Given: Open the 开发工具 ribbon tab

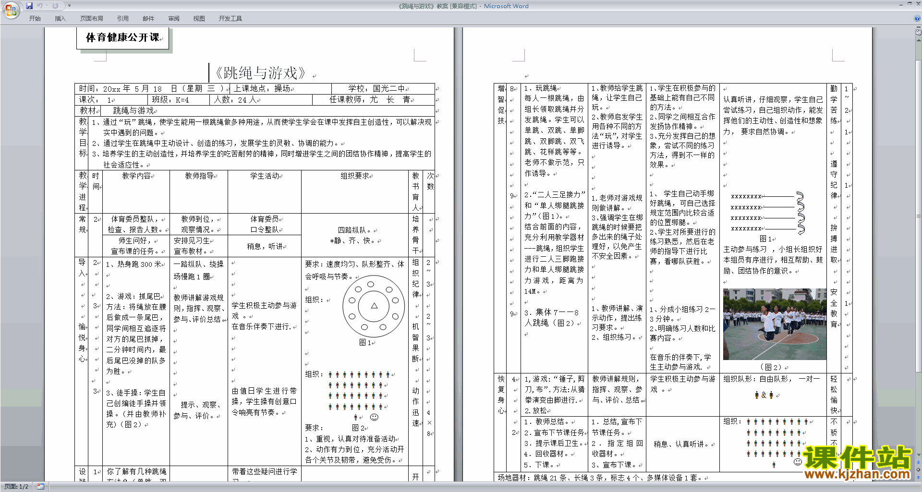Looking at the screenshot, I should pyautogui.click(x=230, y=18).
